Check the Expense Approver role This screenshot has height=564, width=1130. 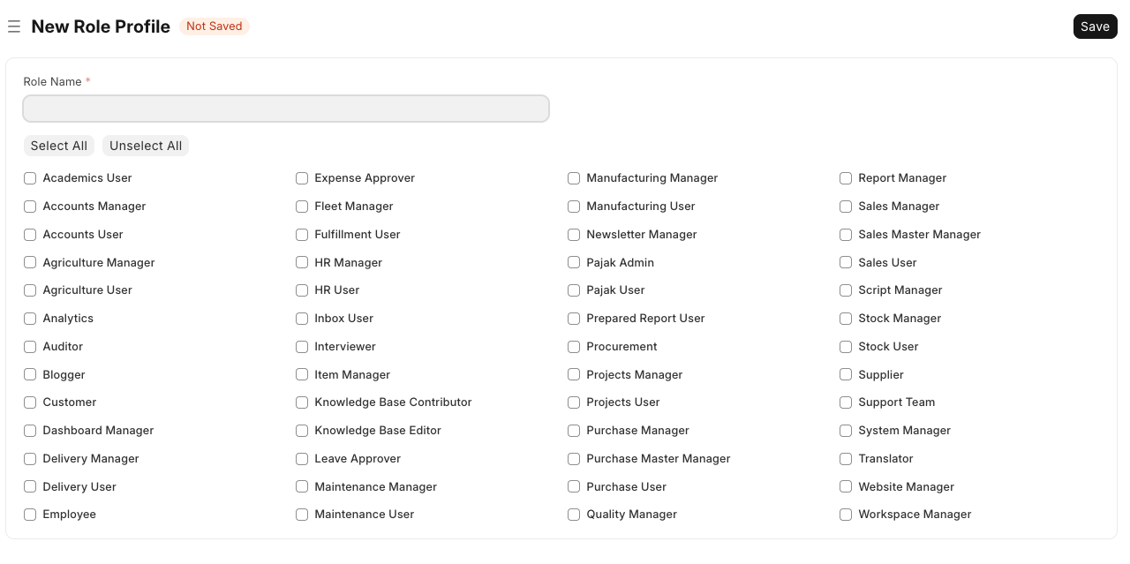302,178
